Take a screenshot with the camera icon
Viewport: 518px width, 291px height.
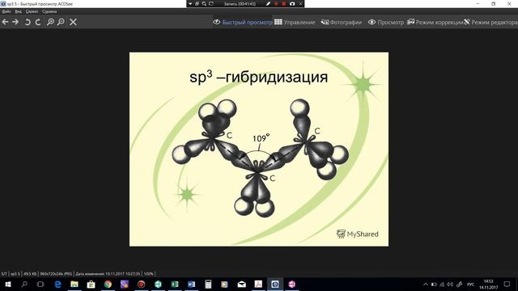(292, 3)
